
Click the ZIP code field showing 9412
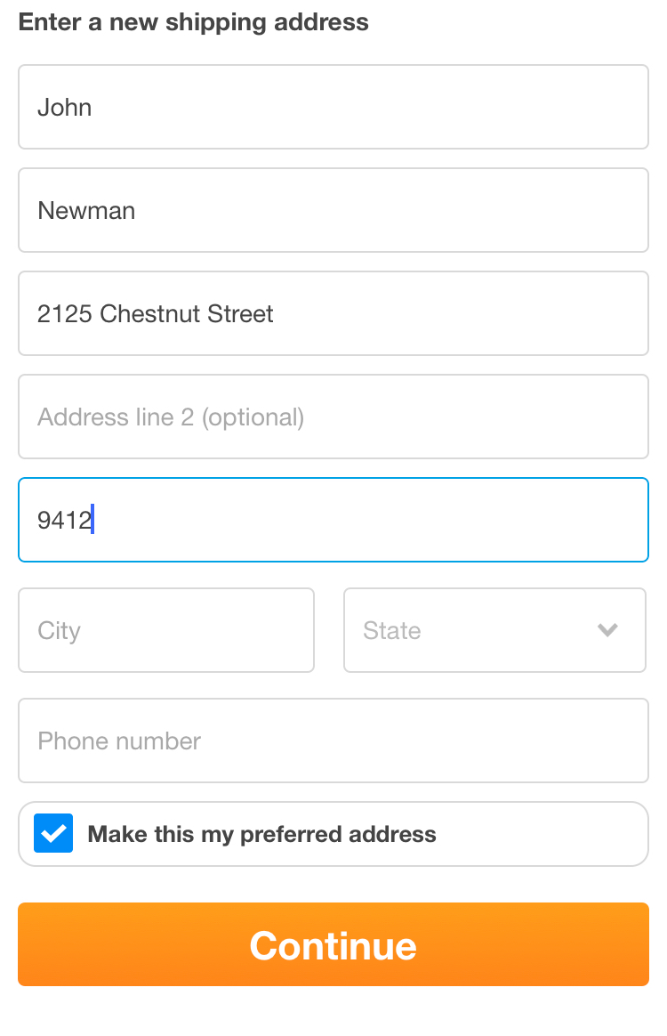click(x=333, y=520)
